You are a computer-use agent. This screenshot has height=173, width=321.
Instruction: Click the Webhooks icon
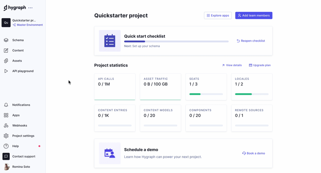tap(6, 126)
